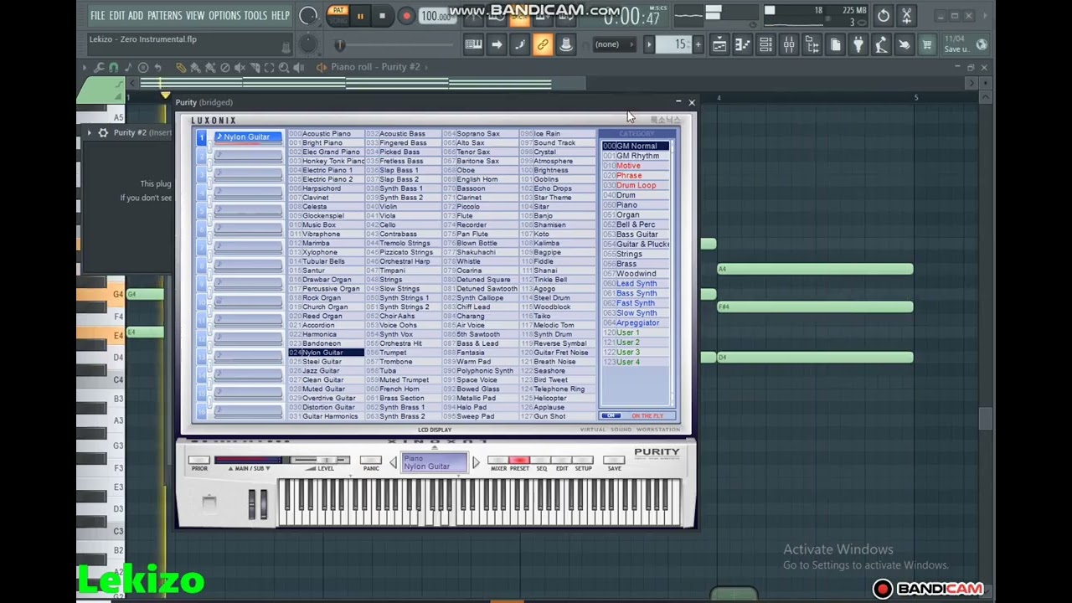
Task: Select the pencil draw tool in piano roll
Action: [x=181, y=67]
